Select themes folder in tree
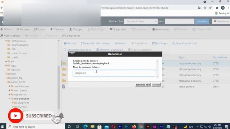The width and height of the screenshot is (230, 129). click(22, 107)
